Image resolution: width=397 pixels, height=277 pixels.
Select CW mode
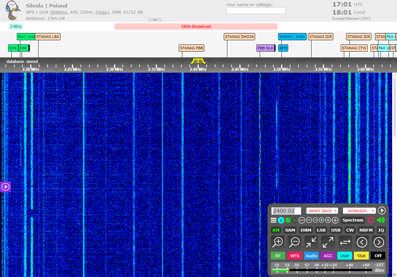[x=350, y=230]
